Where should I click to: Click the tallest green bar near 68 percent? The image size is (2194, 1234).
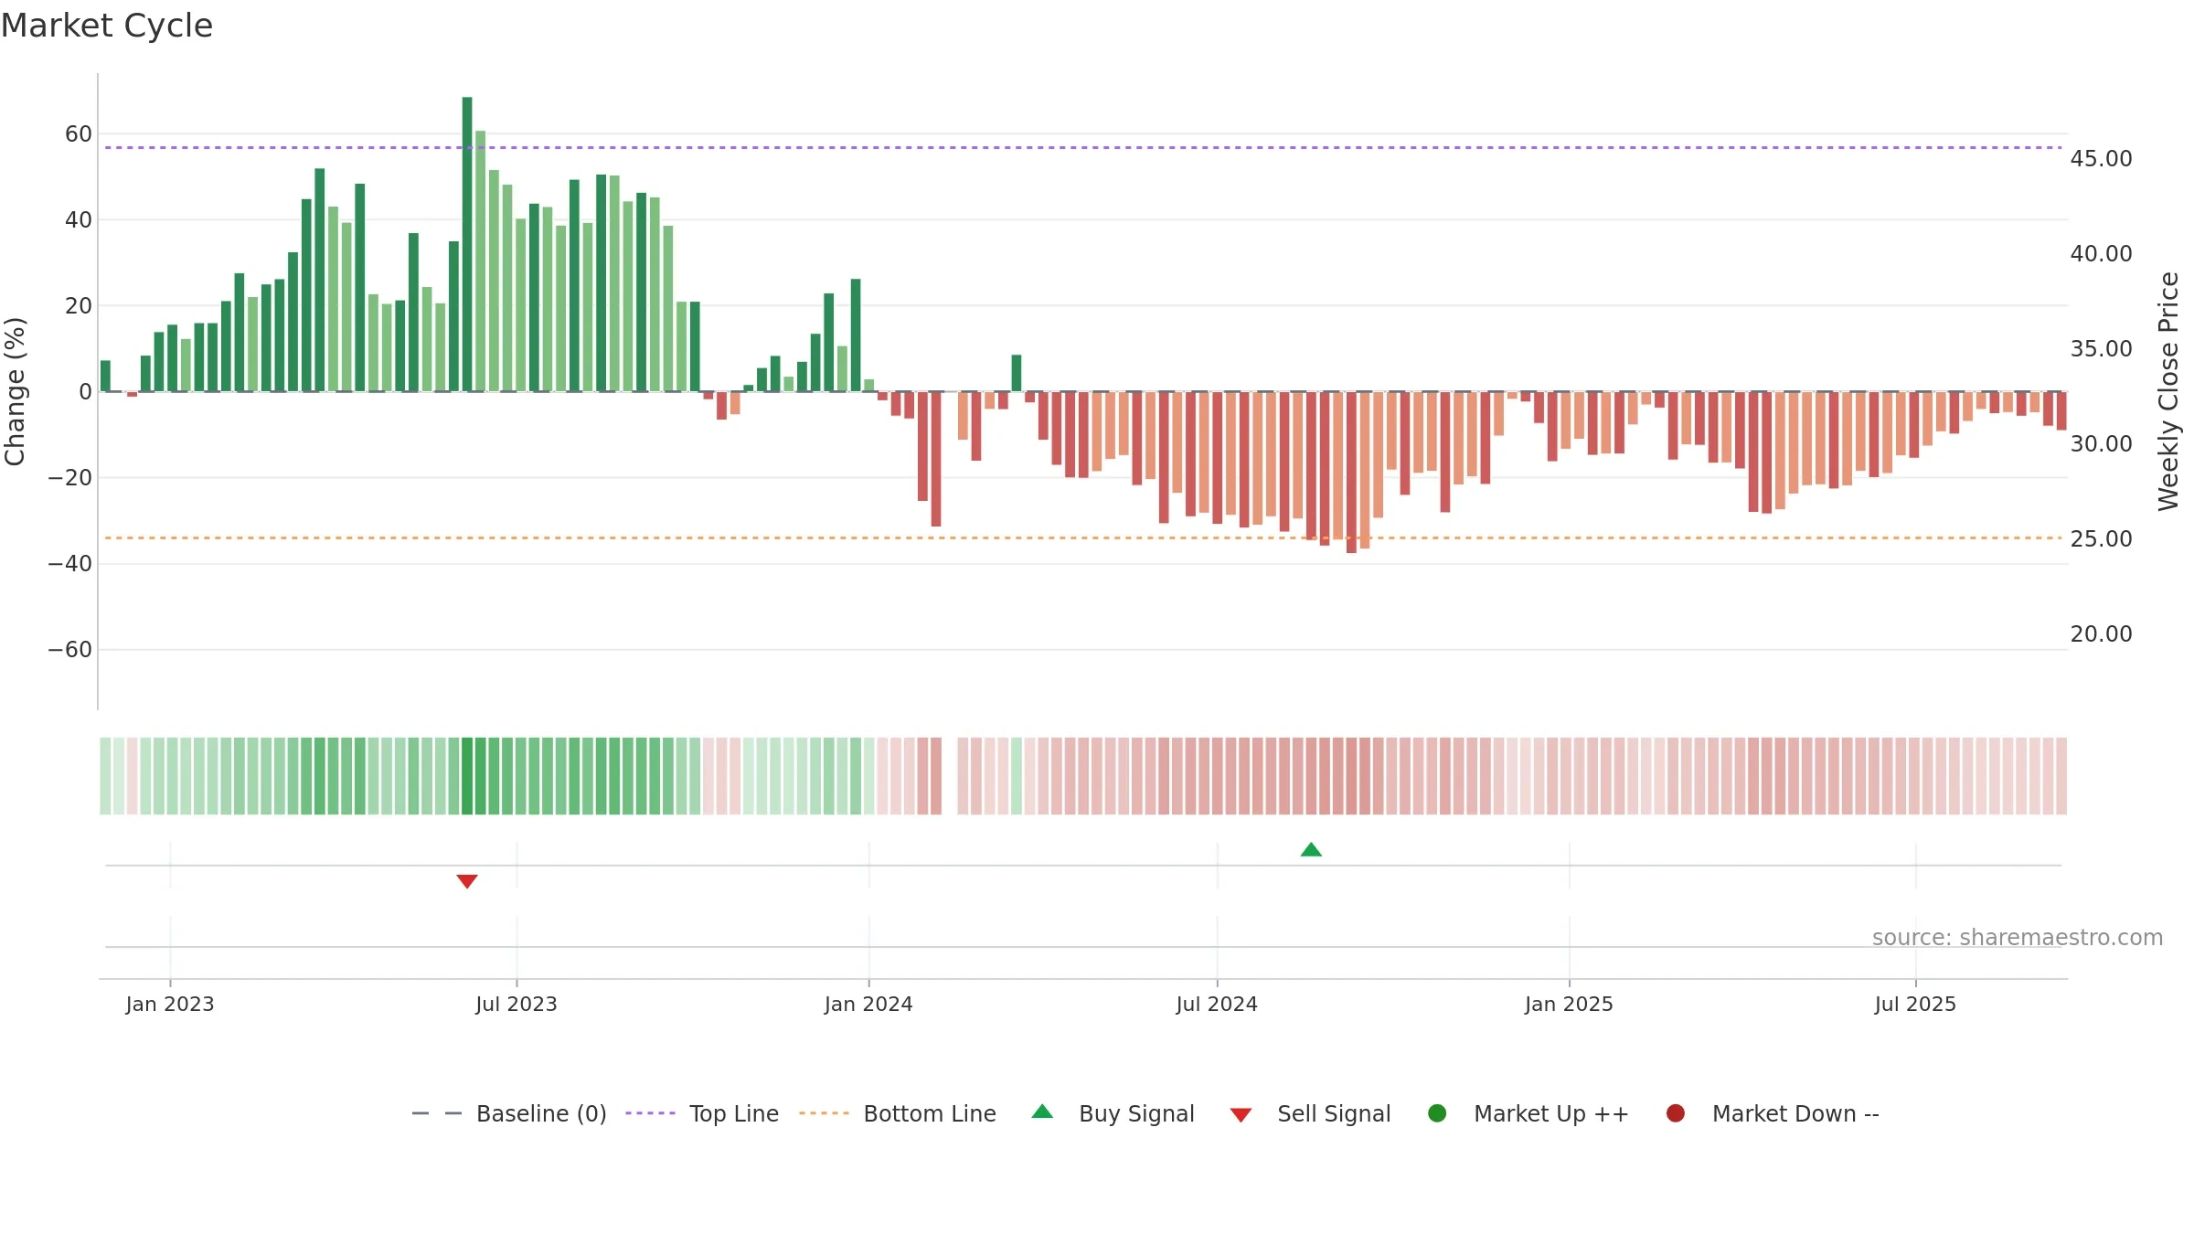pyautogui.click(x=467, y=244)
